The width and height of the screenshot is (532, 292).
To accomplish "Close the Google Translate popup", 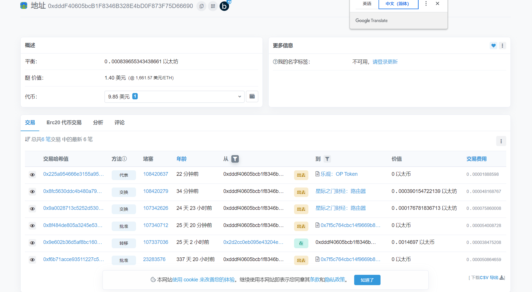I will (438, 3).
